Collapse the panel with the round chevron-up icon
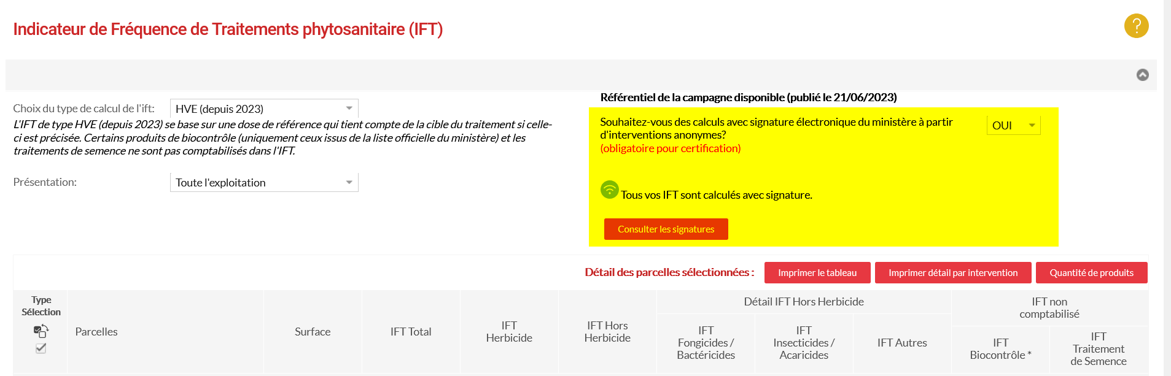 tap(1142, 75)
